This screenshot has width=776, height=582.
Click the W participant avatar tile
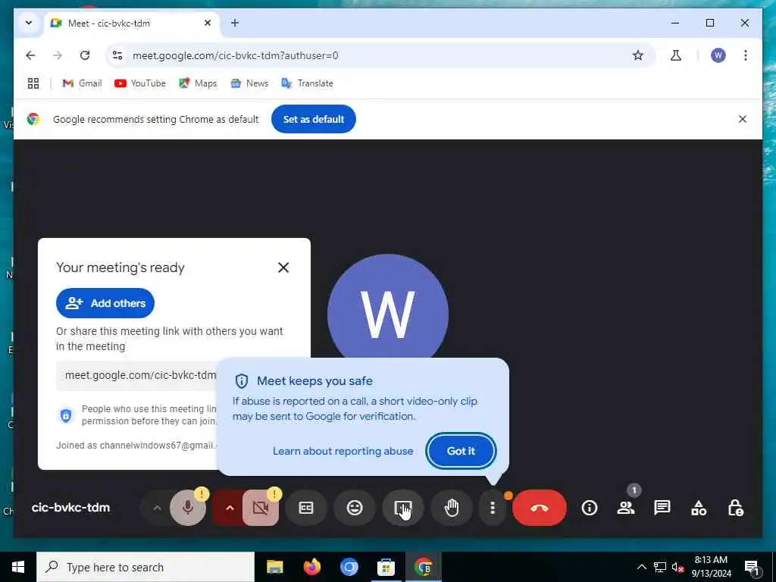tap(388, 314)
